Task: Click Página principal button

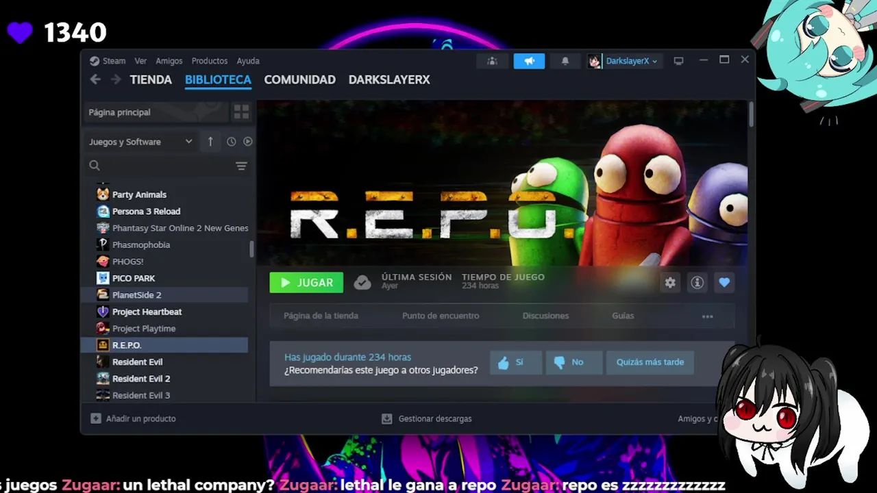Action: (x=156, y=112)
